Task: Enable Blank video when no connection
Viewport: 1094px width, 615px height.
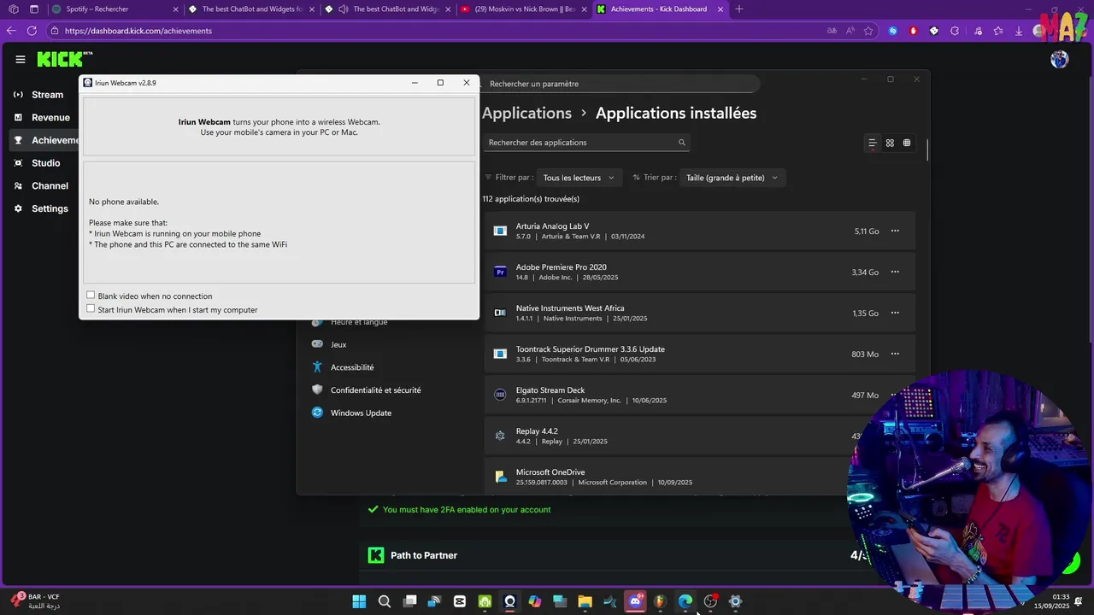Action: (x=91, y=296)
